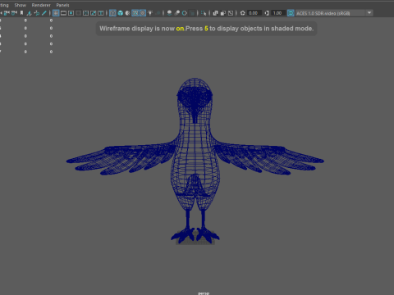The height and width of the screenshot is (295, 394).
Task: Toggle the Lock Camera icon
Action: coord(7,13)
